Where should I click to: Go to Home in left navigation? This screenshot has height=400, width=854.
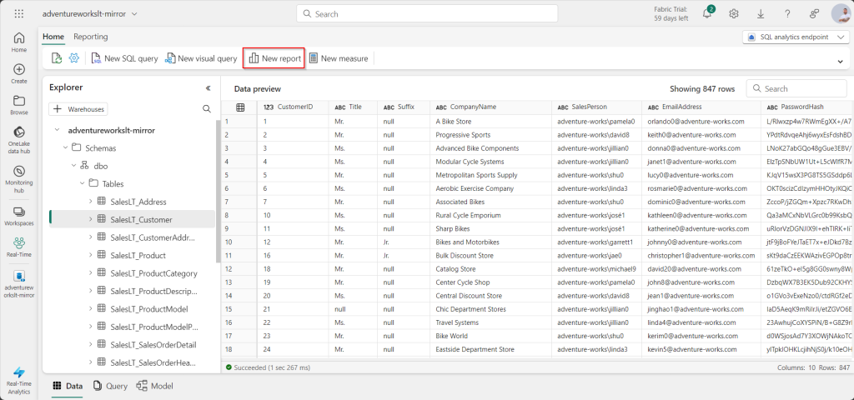tap(19, 42)
